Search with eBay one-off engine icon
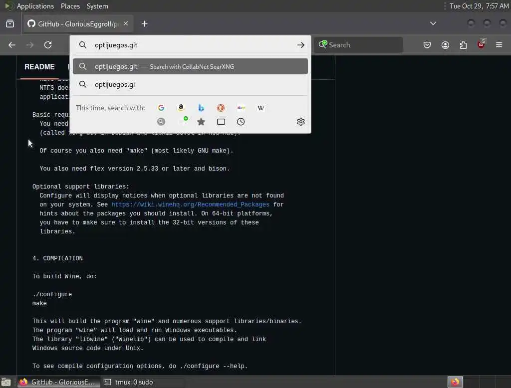511x388 pixels. 241,108
